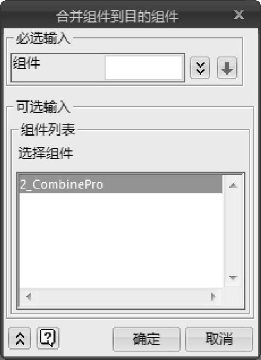
Task: Click the 组件 white input box
Action: click(x=144, y=68)
